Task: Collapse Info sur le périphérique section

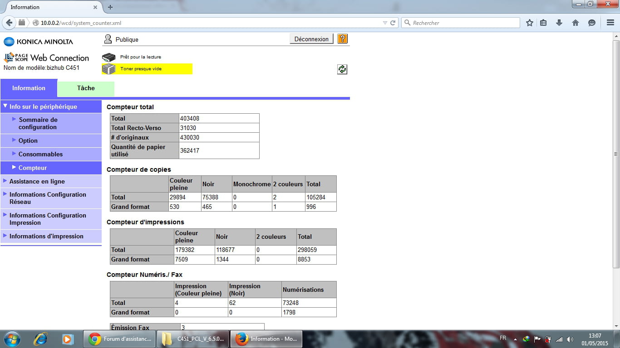Action: pos(43,106)
